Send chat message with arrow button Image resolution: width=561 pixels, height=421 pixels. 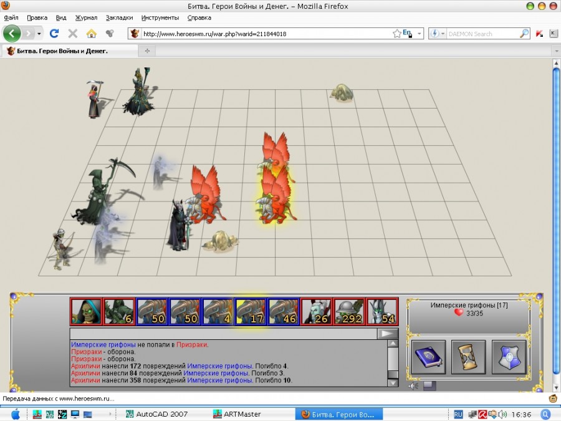[x=388, y=334]
